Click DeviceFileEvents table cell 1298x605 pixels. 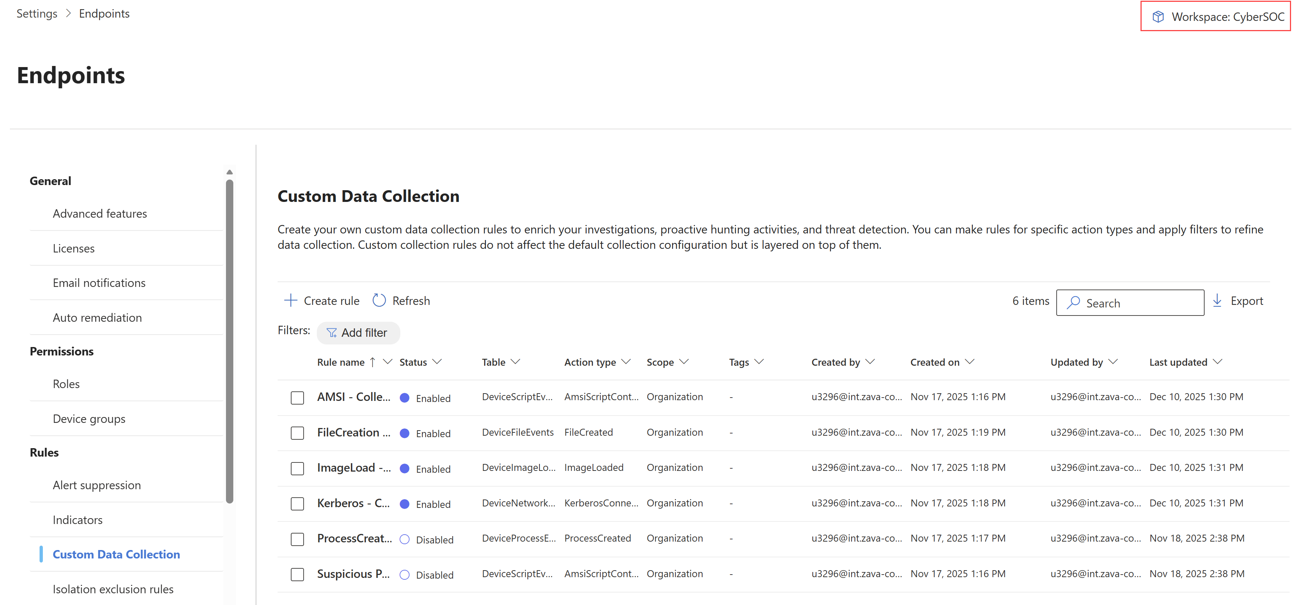(x=518, y=432)
